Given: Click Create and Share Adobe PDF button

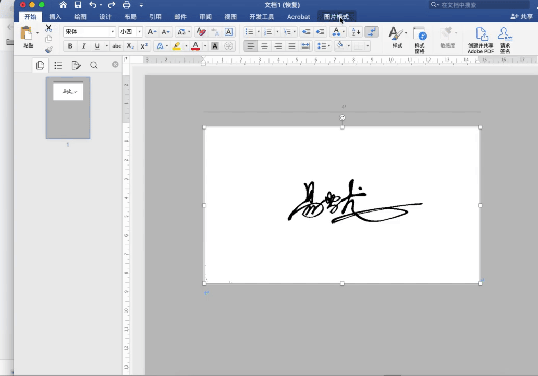Looking at the screenshot, I should coord(481,40).
